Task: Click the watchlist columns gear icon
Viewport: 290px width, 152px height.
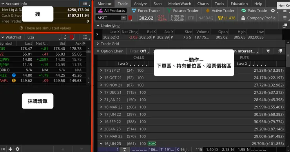Action: point(84,43)
